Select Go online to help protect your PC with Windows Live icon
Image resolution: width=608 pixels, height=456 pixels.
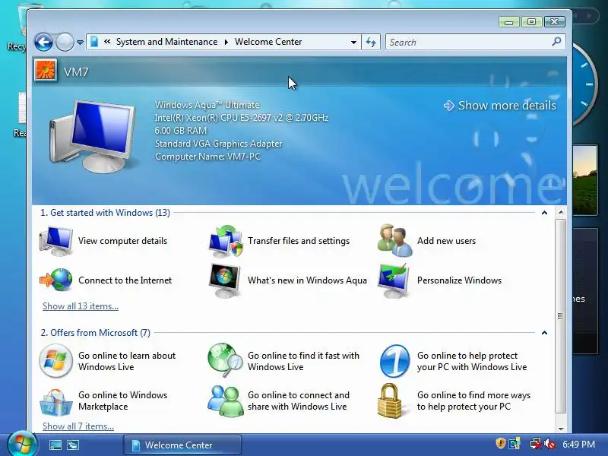pyautogui.click(x=394, y=361)
